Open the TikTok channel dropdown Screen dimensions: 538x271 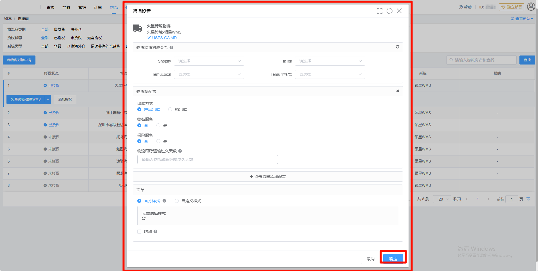click(330, 61)
